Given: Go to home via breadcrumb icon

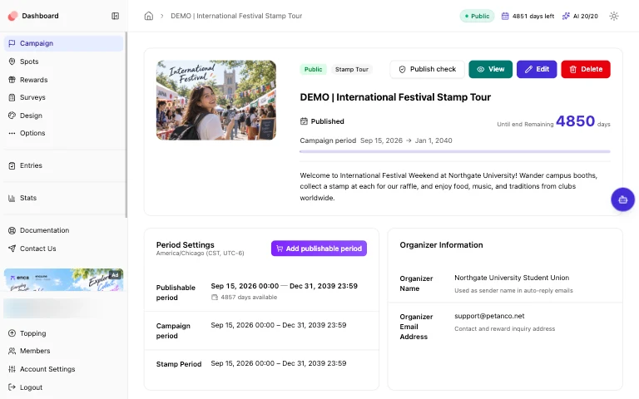Looking at the screenshot, I should tap(149, 16).
